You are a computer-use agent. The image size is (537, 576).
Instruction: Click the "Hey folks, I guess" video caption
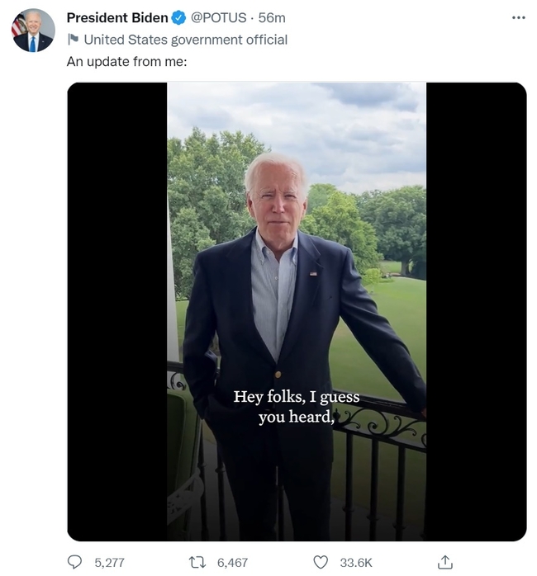pos(297,397)
